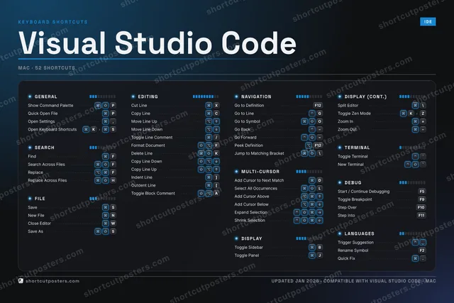Screen dimensions: 454x303
Task: Click the 'KEYBOARD SHORTCUTS' caption above the title
Action: point(52,22)
